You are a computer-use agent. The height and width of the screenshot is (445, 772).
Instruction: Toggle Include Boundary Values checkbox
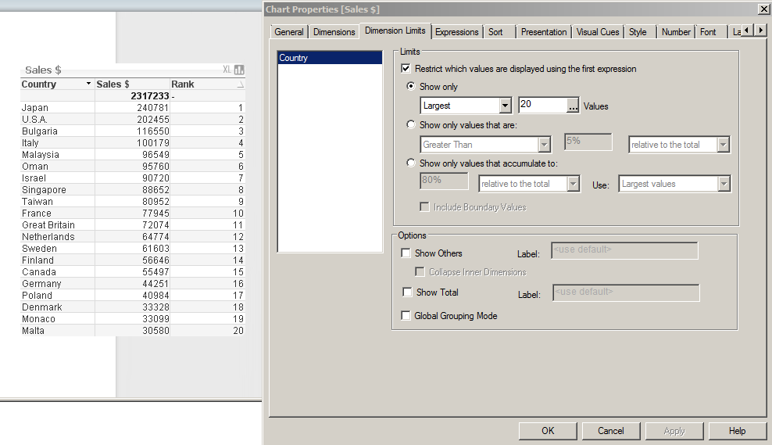pos(424,207)
